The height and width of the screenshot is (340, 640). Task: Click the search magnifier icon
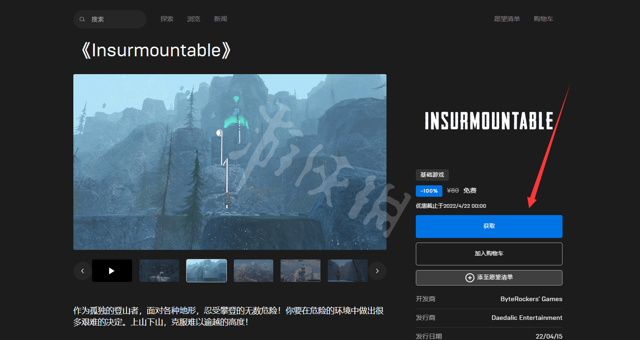(82, 19)
